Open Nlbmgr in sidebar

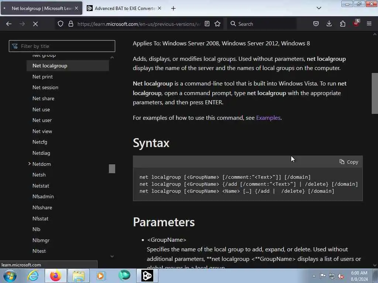pyautogui.click(x=41, y=240)
